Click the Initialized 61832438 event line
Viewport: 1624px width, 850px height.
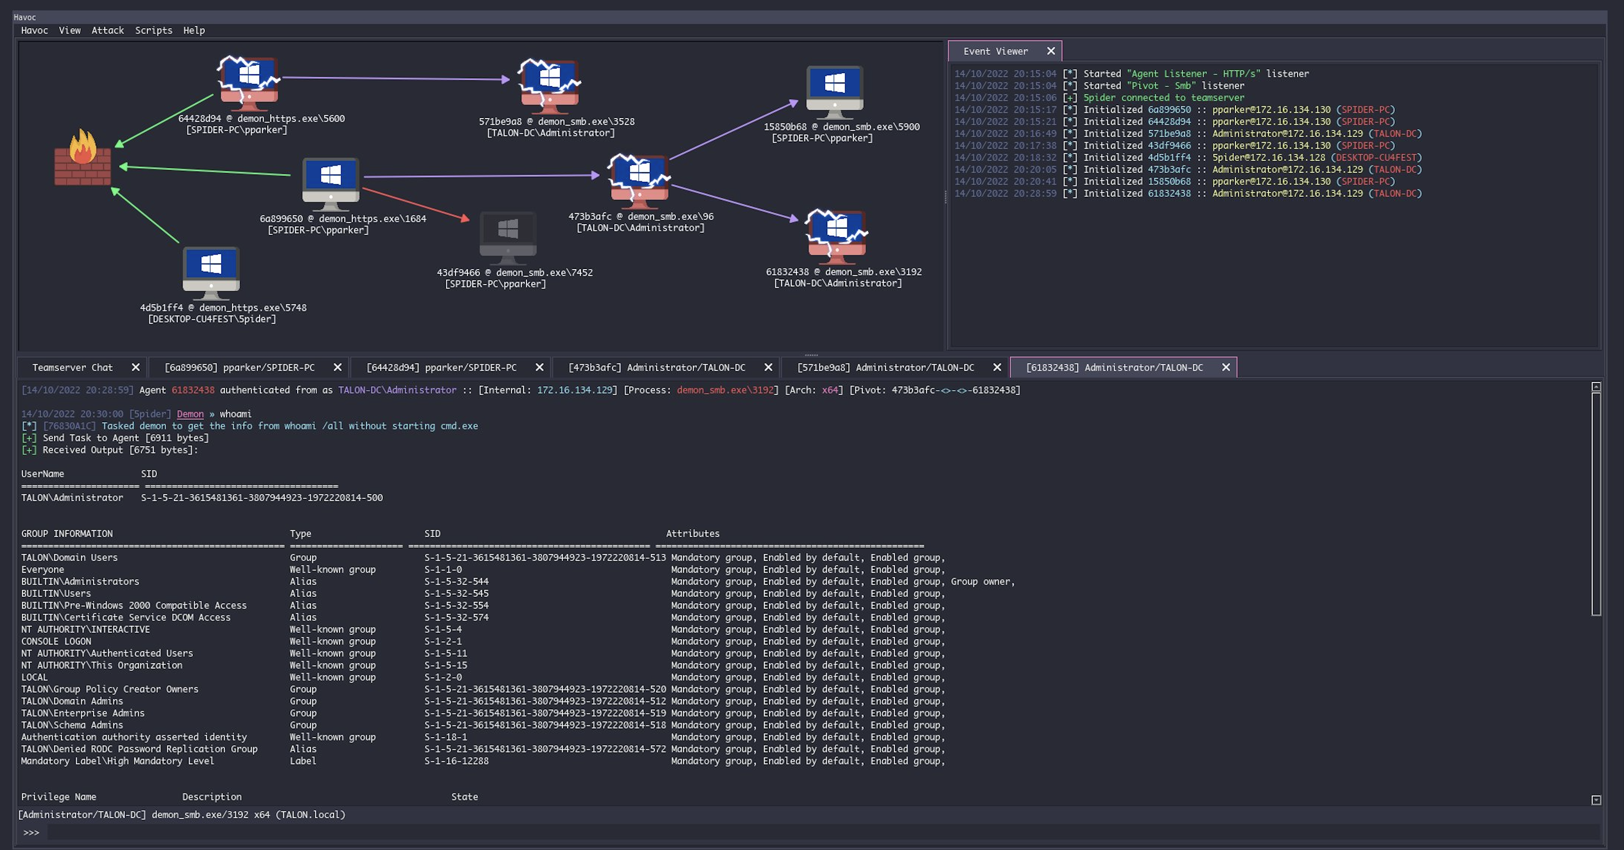(x=1188, y=193)
